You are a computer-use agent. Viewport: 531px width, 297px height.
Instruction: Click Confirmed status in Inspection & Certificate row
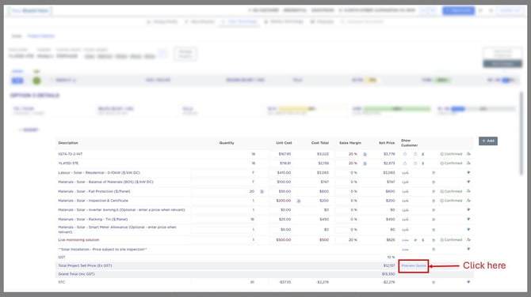pos(451,201)
